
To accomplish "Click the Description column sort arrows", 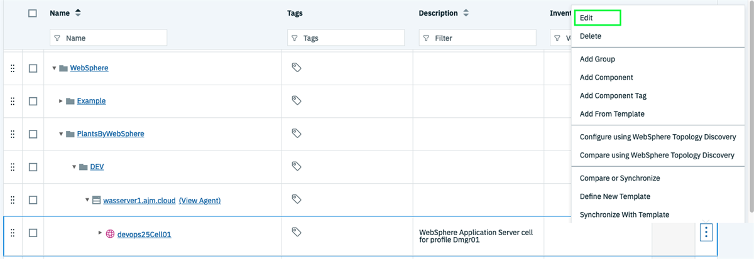I will (466, 13).
